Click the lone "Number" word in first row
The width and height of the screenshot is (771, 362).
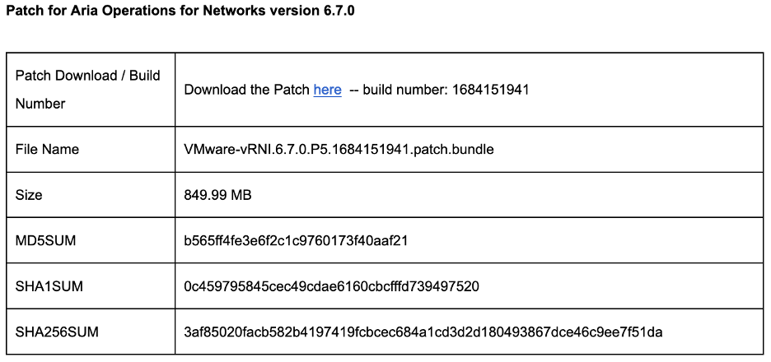coord(40,104)
